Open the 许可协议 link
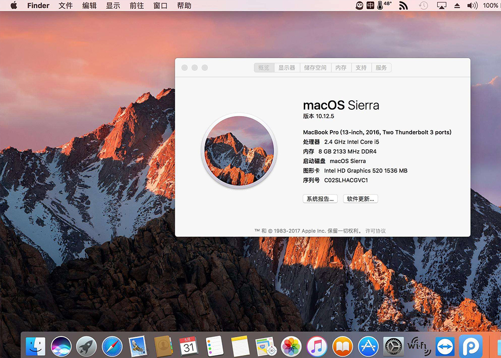Viewport: 501px width, 358px height. click(x=376, y=231)
